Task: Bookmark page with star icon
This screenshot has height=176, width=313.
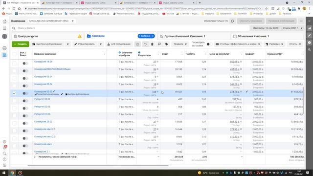Action: point(266,9)
